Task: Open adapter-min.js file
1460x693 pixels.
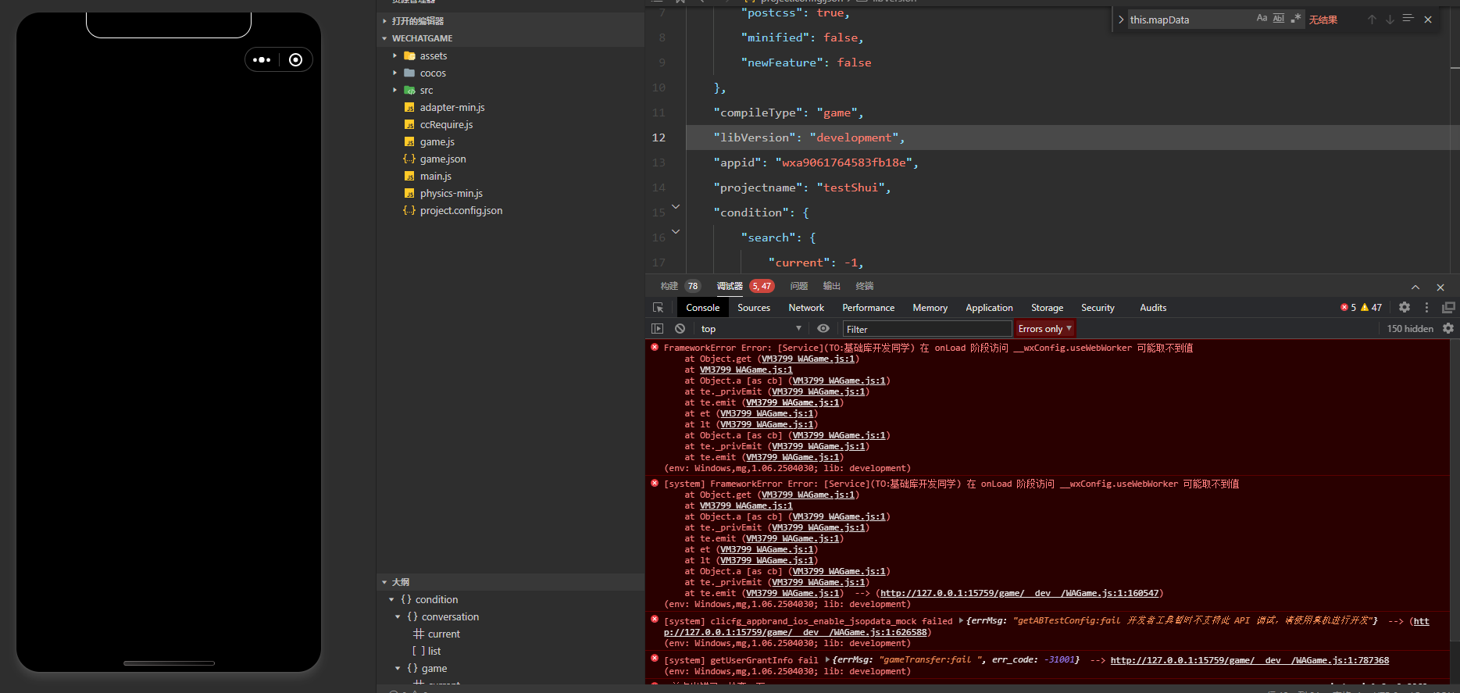Action: click(x=452, y=108)
